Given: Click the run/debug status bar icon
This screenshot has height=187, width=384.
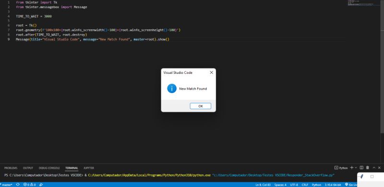Looking at the screenshot, I should click(41, 185).
